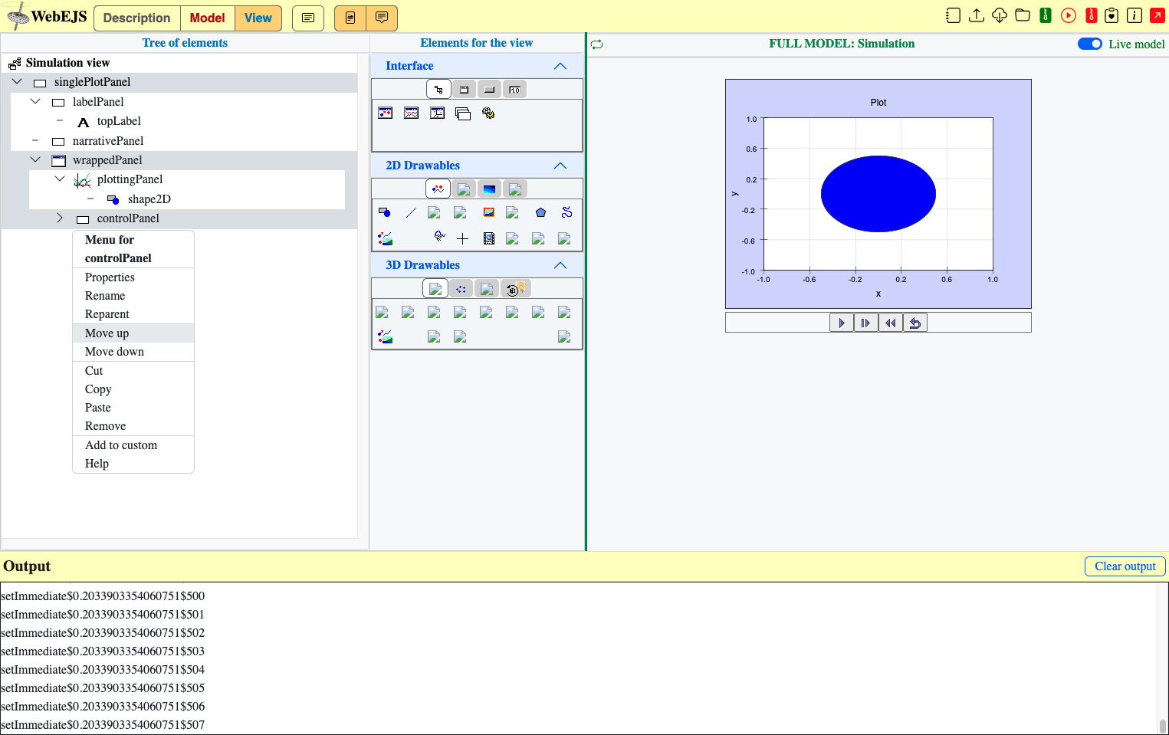Screen dimensions: 1169x735
Task: Collapse the Interface section
Action: (x=560, y=66)
